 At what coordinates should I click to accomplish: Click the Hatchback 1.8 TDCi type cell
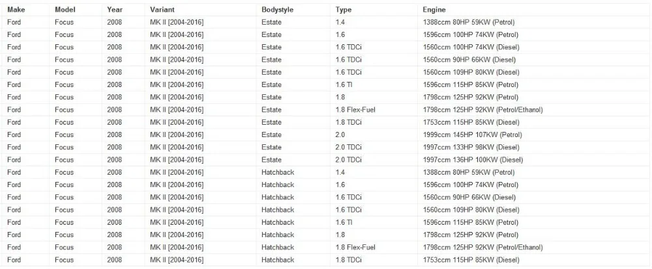[x=374, y=260]
